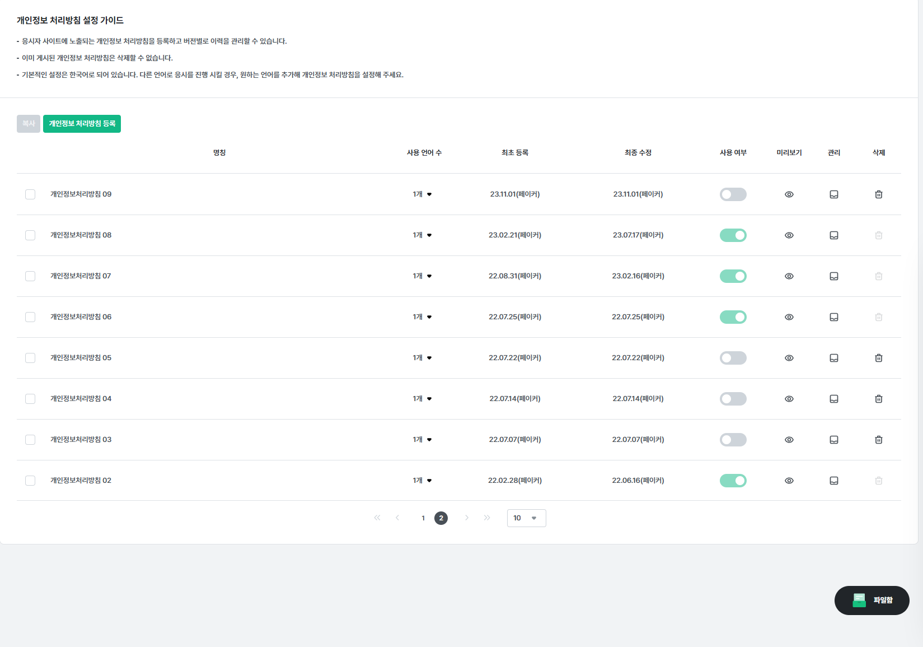
Task: Open manage icon for 개인정보처리방침 04
Action: (x=833, y=399)
